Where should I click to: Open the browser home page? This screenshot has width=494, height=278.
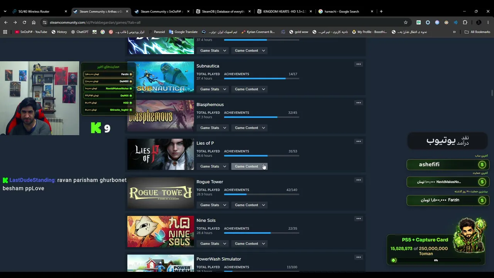pos(34,22)
